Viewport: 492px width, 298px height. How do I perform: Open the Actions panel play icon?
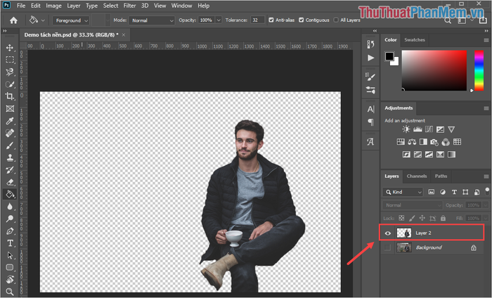pyautogui.click(x=370, y=58)
